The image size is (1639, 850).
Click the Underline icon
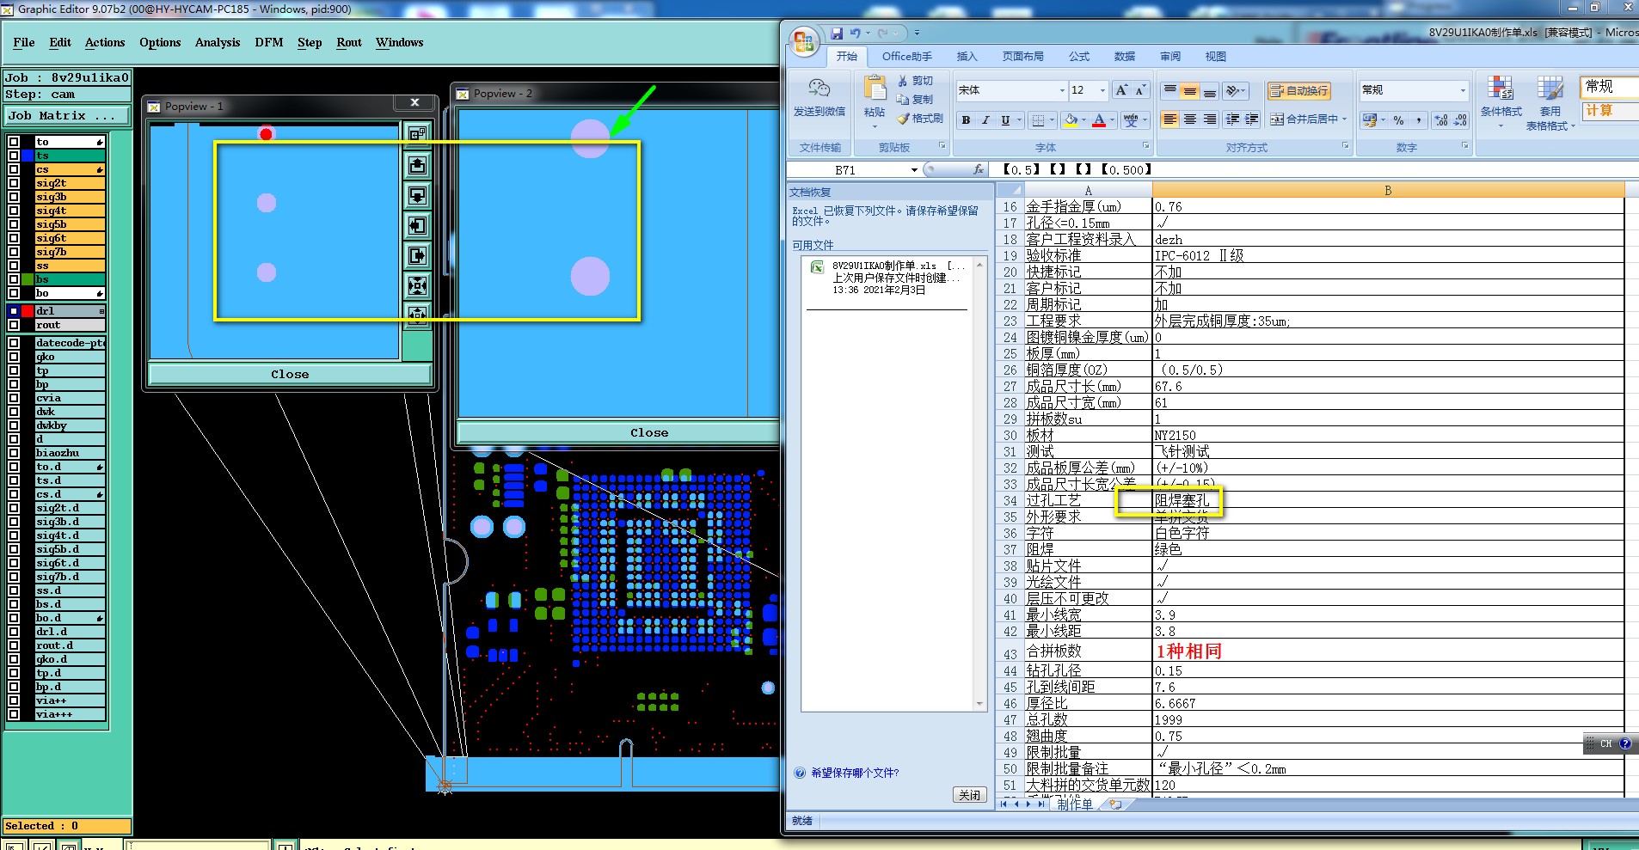click(x=1005, y=120)
